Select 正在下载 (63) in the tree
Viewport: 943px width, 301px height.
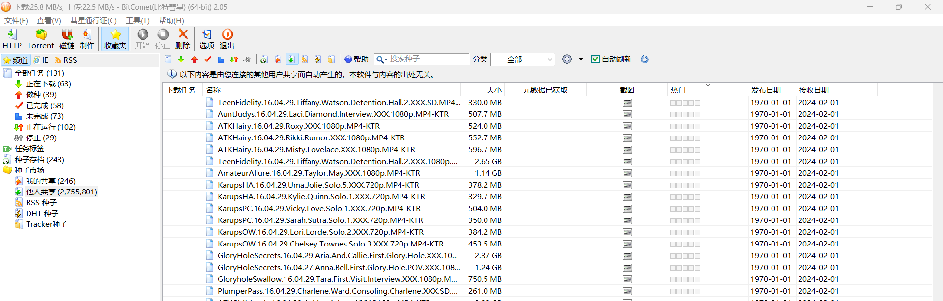[49, 83]
